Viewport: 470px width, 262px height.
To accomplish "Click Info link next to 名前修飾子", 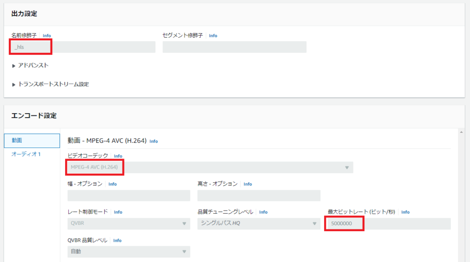I will click(47, 35).
